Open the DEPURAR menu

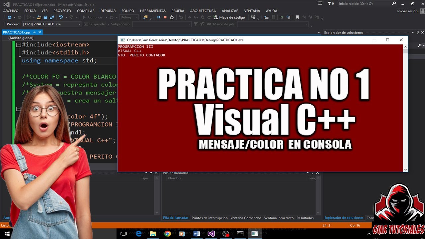tap(108, 11)
